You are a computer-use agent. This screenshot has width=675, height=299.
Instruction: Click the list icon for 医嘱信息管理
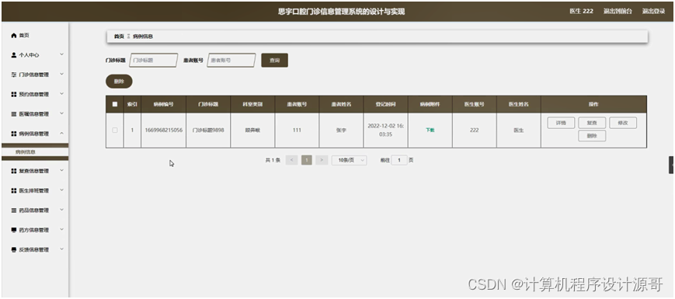click(14, 114)
